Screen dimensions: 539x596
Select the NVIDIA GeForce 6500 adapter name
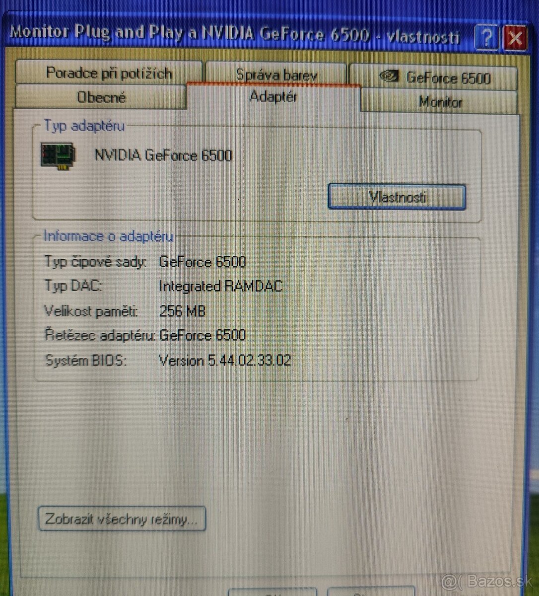pos(163,155)
